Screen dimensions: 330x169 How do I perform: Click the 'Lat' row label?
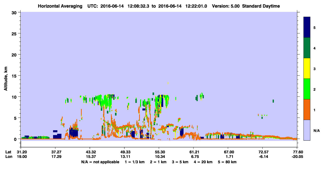point(8,152)
